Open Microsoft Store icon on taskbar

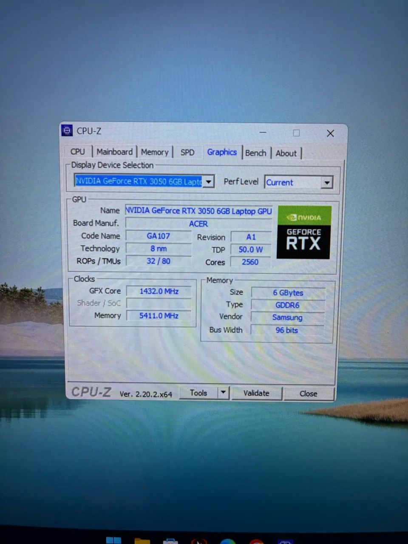[x=170, y=541]
